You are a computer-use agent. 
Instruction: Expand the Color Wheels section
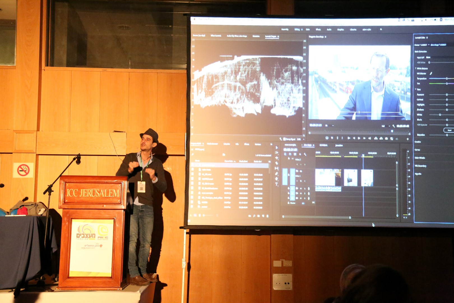pyautogui.click(x=420, y=158)
